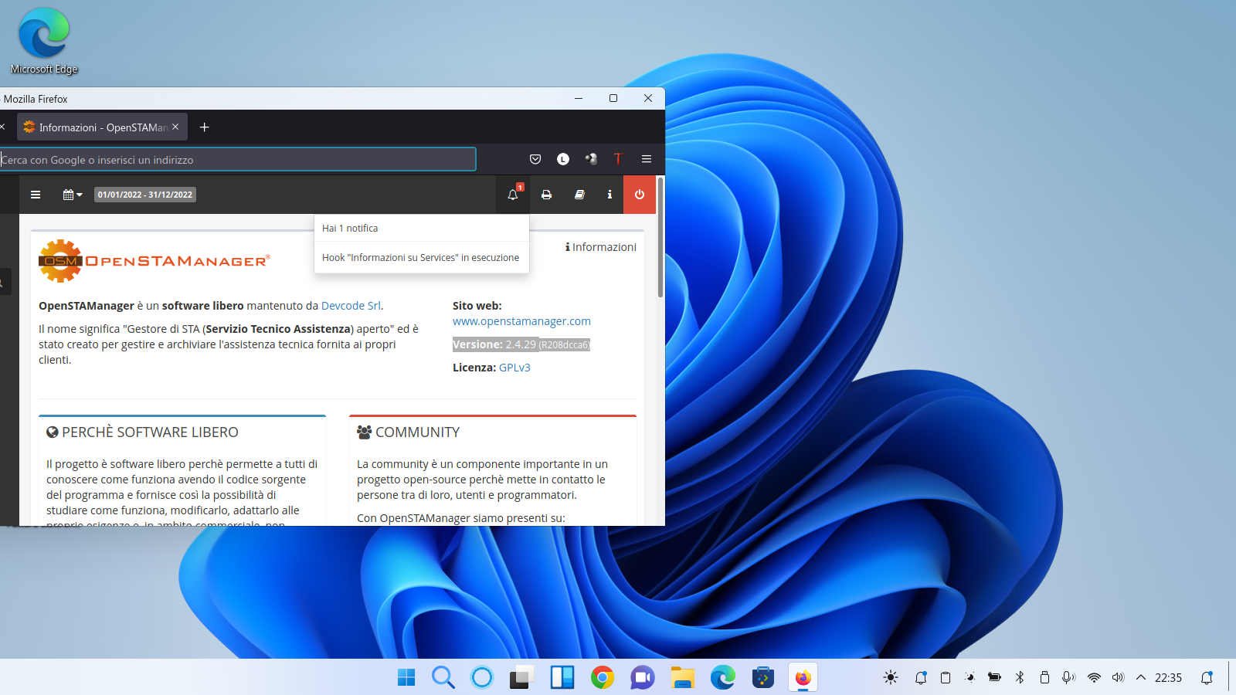
Task: Click the red logout power button
Action: (x=640, y=195)
